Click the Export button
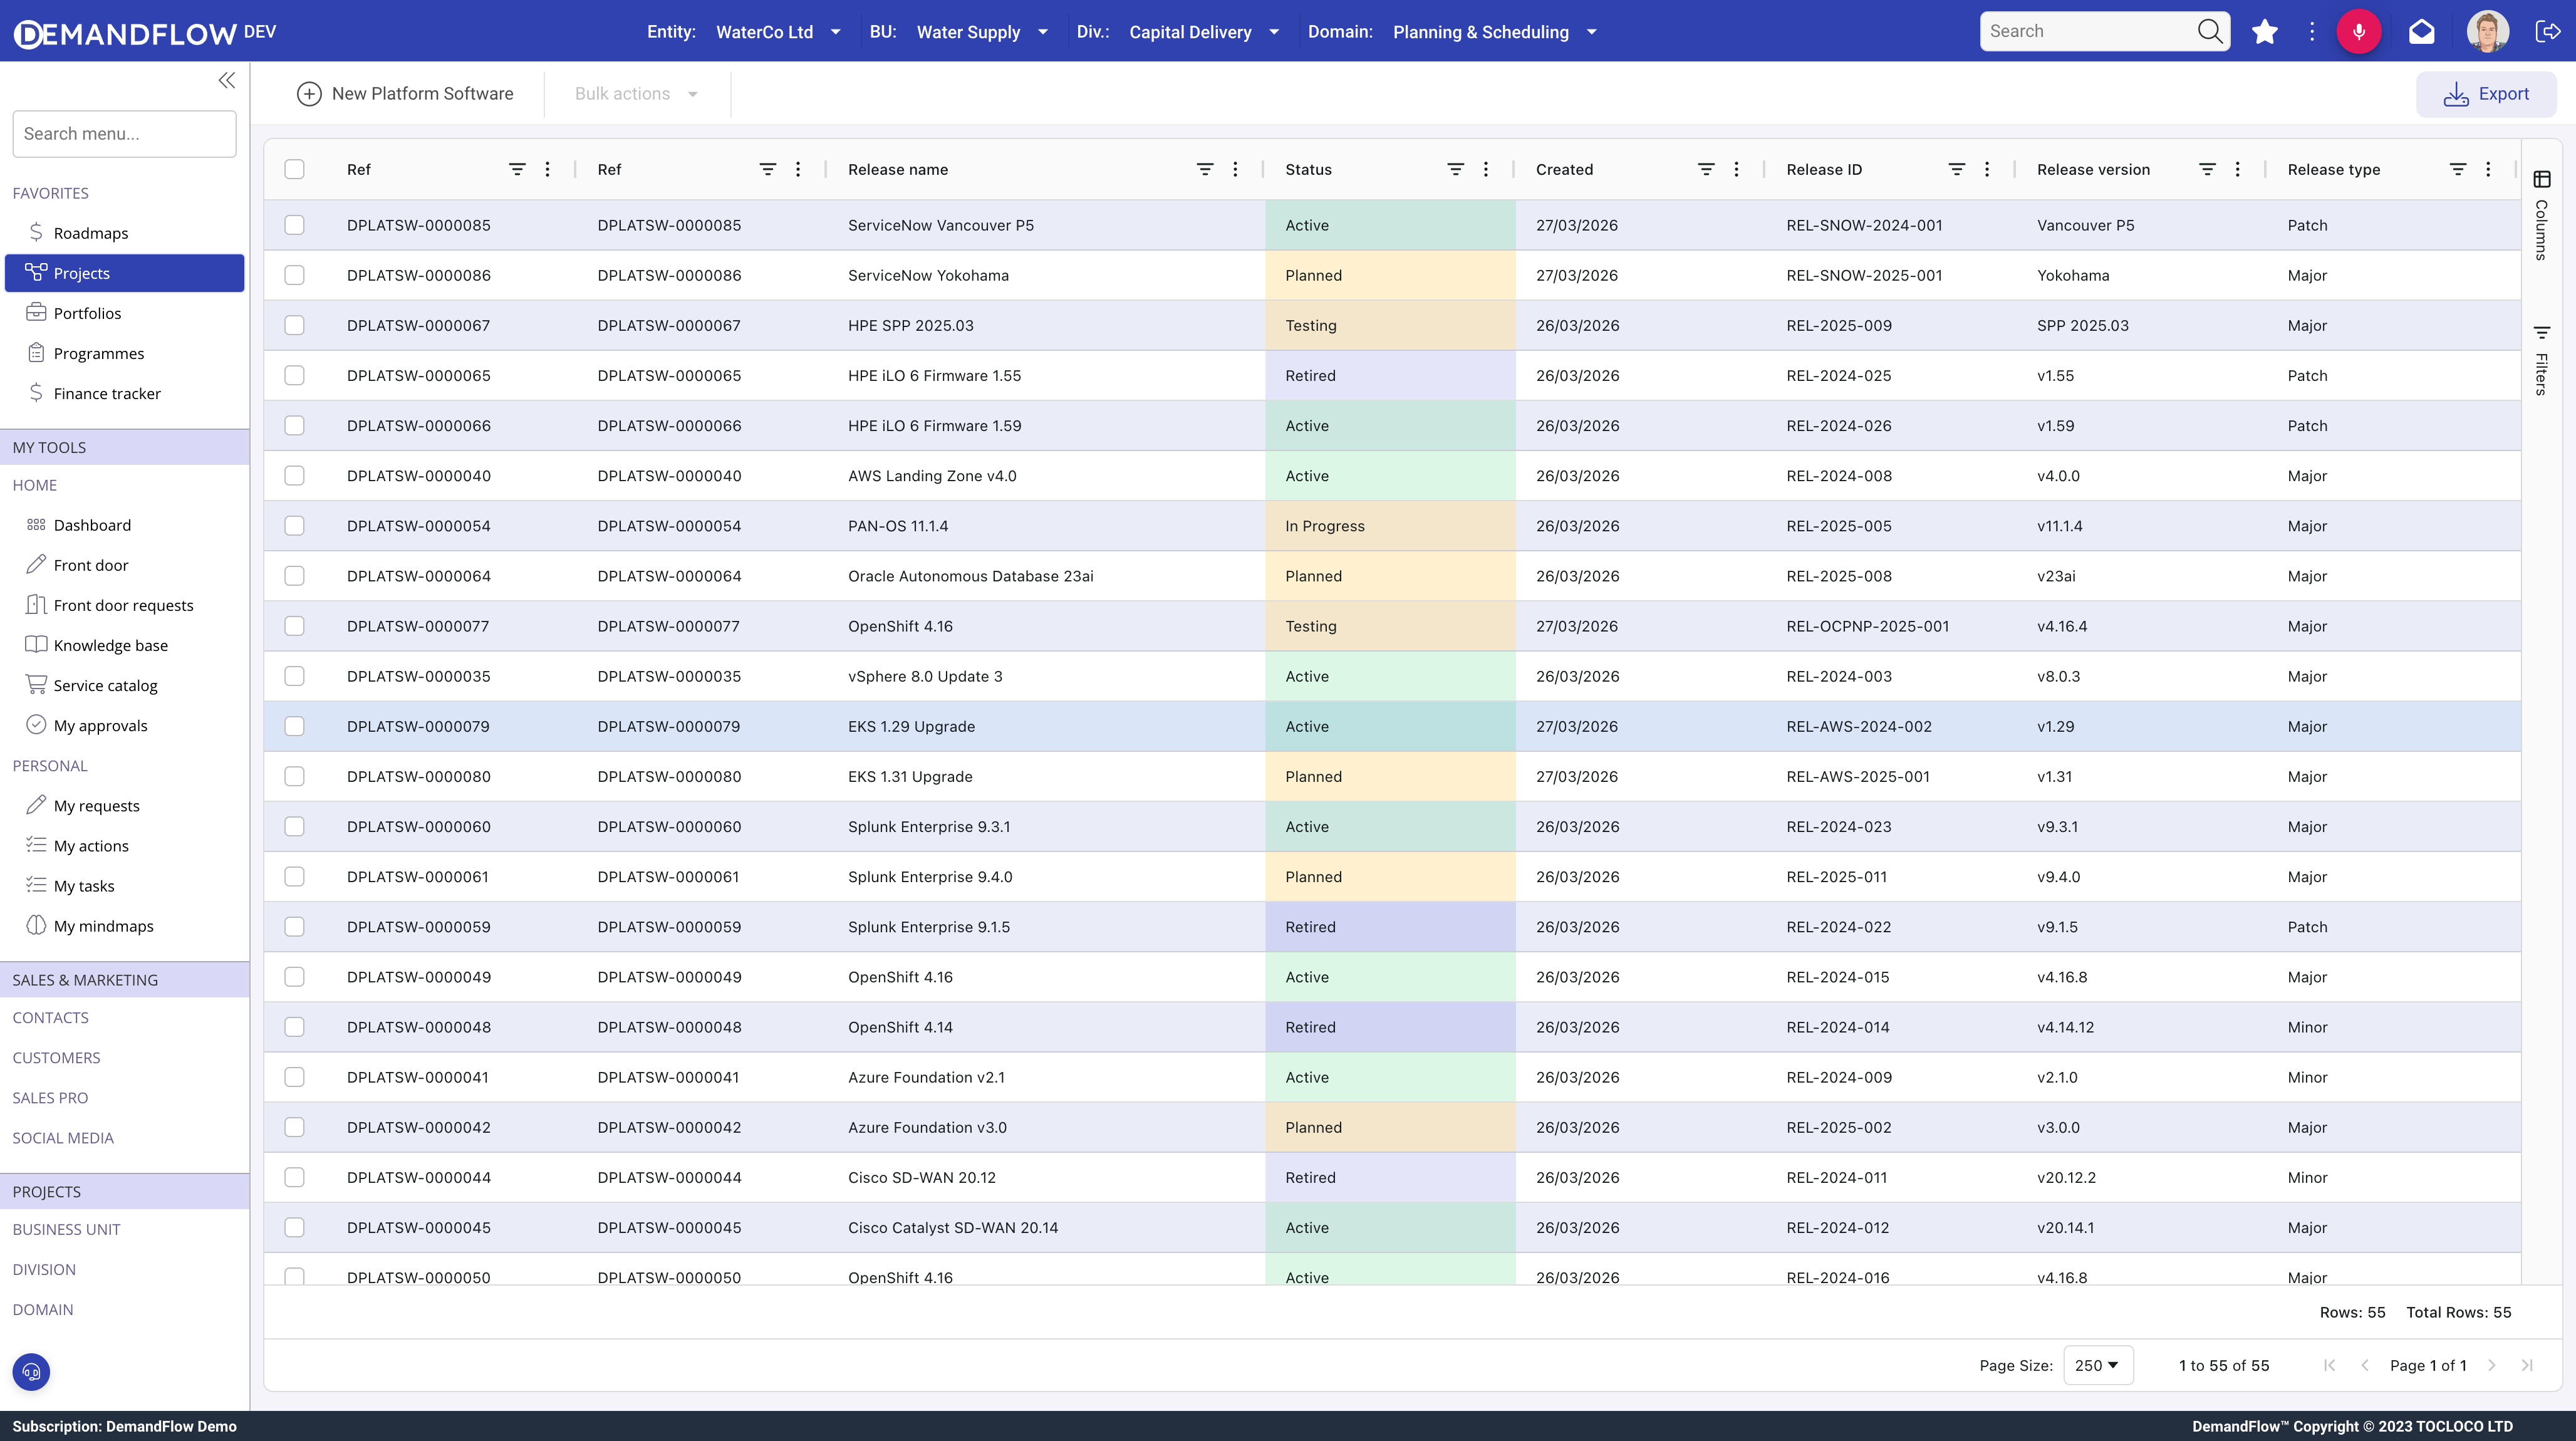Image resolution: width=2576 pixels, height=1441 pixels. tap(2487, 93)
